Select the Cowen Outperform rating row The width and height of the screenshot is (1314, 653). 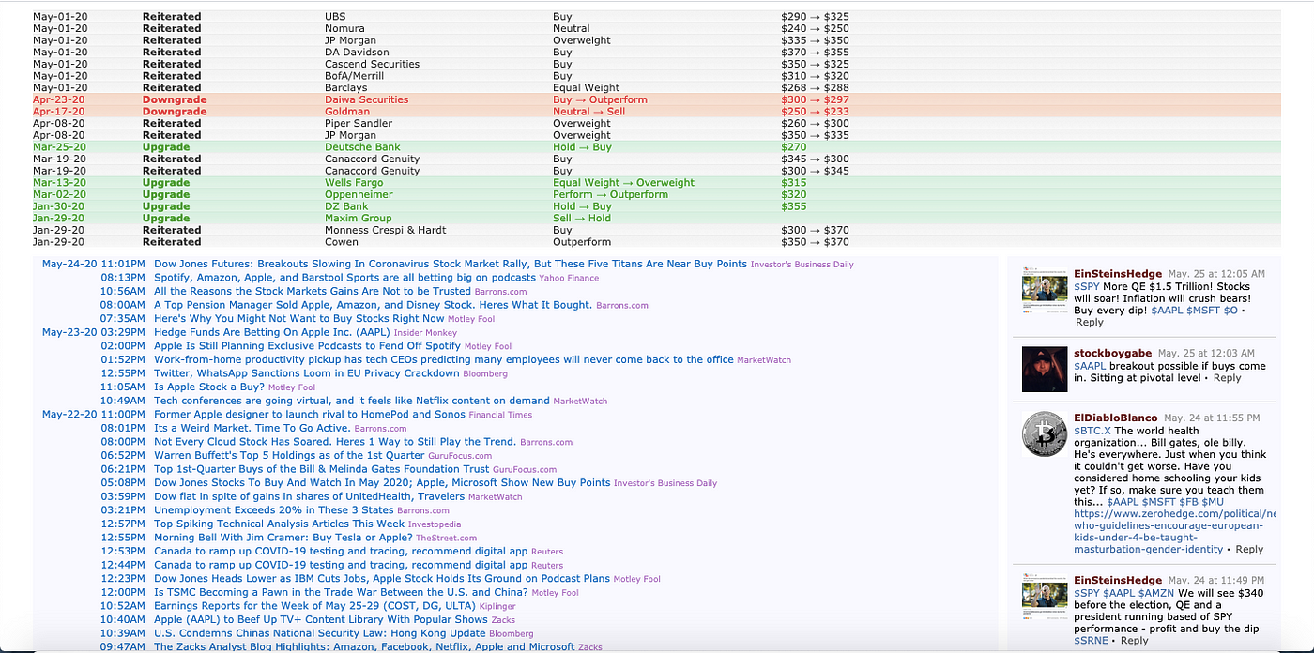coord(657,241)
